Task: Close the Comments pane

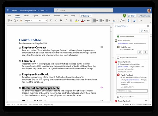Action: tap(148, 26)
